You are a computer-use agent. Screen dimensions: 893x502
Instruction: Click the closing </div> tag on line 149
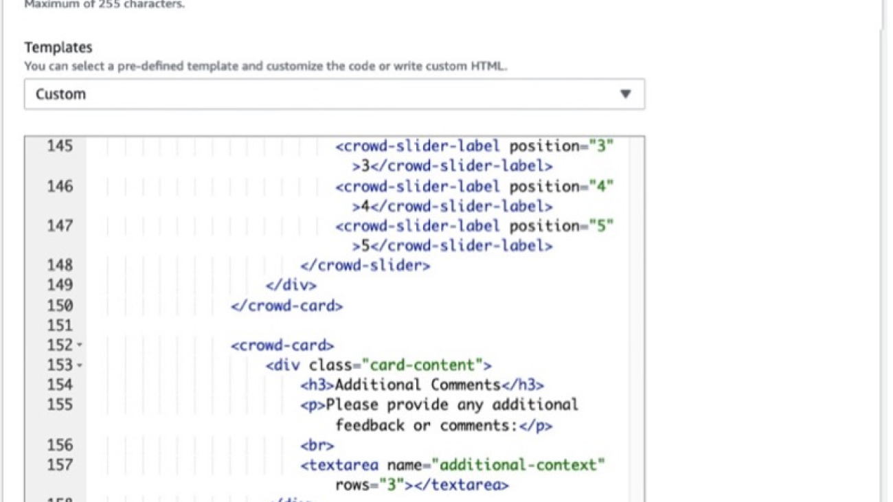pyautogui.click(x=291, y=285)
